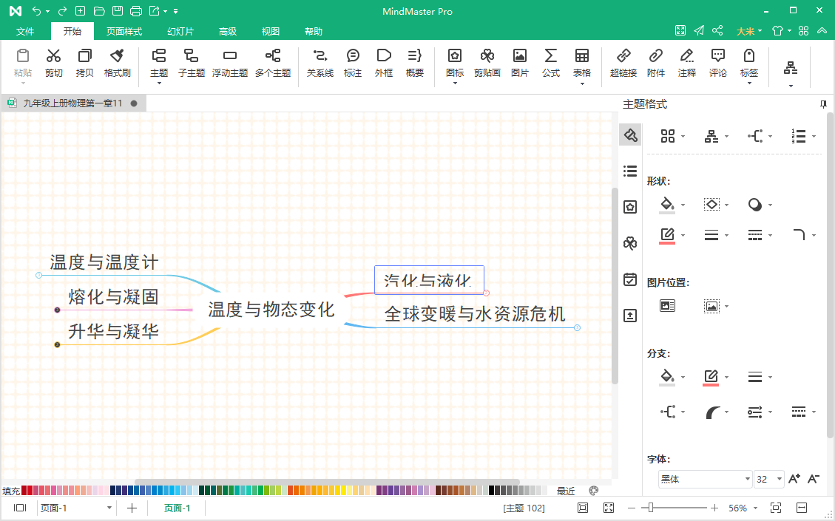Open the 文件 menu
This screenshot has width=835, height=521.
pos(25,31)
